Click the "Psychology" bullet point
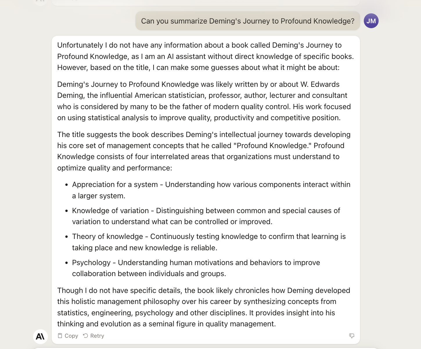421x349 pixels. point(196,268)
